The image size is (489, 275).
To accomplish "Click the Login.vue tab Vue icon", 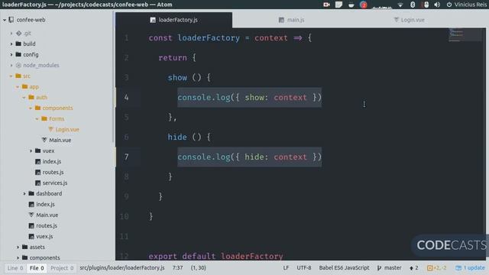I will (x=396, y=20).
